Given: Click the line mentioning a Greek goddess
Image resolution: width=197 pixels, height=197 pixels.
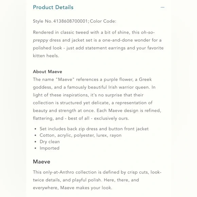Looking at the screenshot, I should [92, 79].
